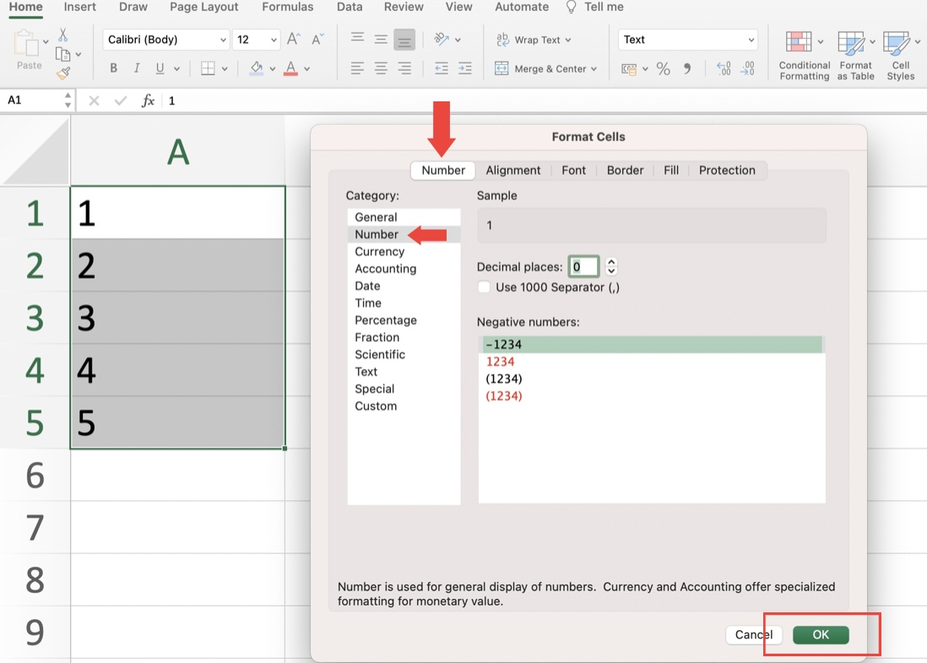Switch to the Border tab in Format Cells

coord(625,171)
